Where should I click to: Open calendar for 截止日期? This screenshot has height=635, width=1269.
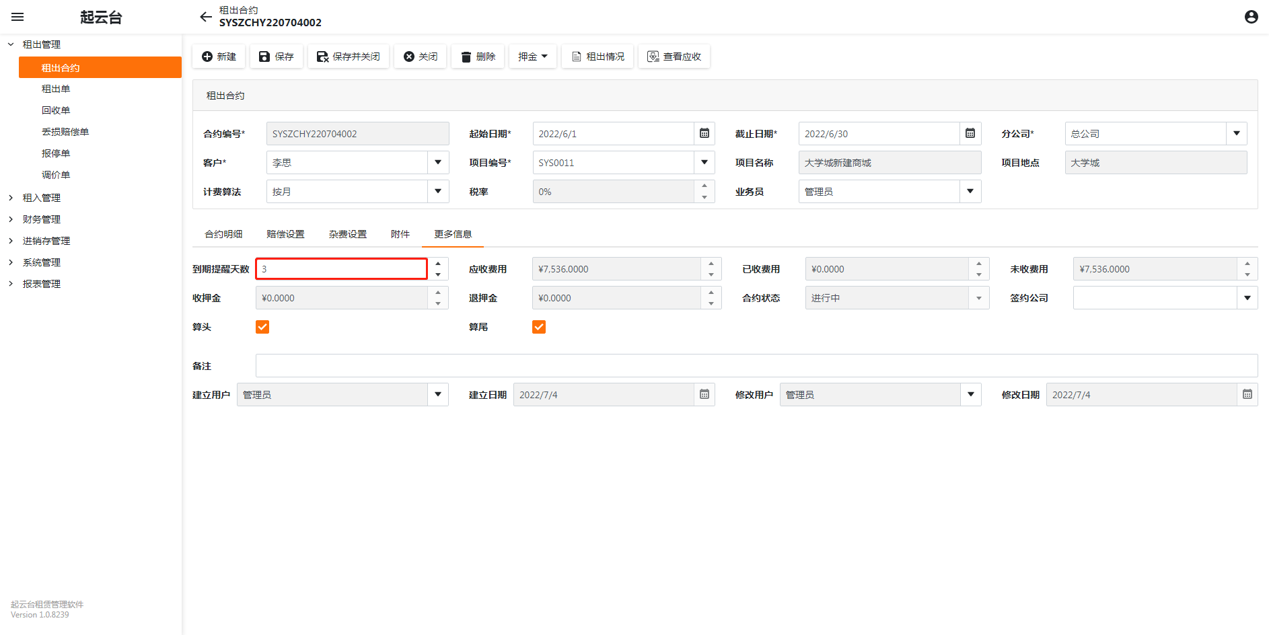pyautogui.click(x=970, y=133)
